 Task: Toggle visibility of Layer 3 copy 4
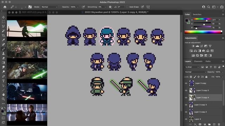(x=186, y=98)
